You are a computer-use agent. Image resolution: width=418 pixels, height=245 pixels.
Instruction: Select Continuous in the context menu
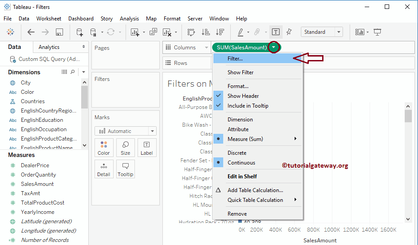coord(258,163)
